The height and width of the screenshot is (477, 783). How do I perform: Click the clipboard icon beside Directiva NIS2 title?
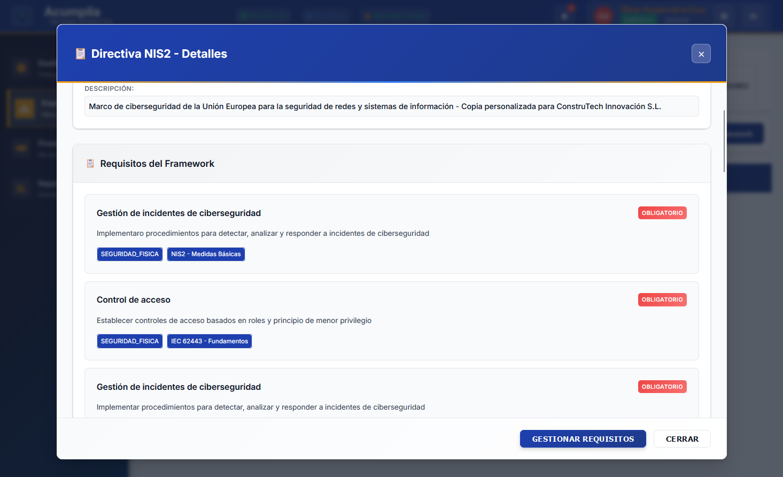(x=81, y=54)
